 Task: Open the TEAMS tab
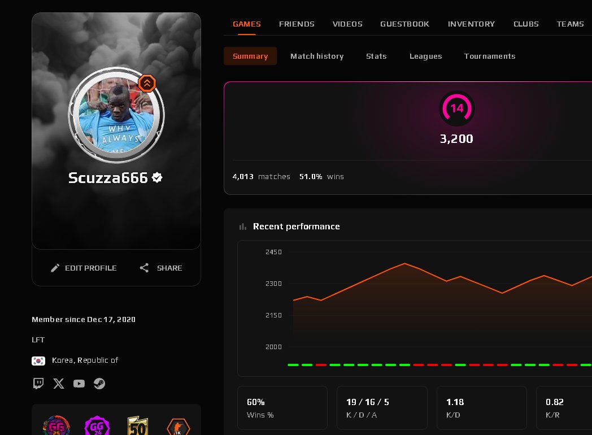[x=570, y=24]
